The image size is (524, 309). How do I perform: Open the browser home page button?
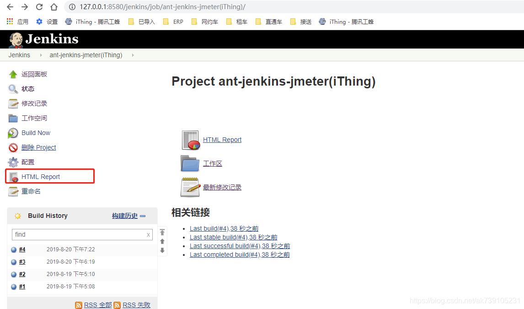pos(54,7)
